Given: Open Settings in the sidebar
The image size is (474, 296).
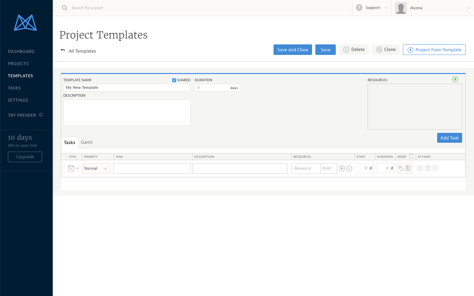Looking at the screenshot, I should [18, 100].
